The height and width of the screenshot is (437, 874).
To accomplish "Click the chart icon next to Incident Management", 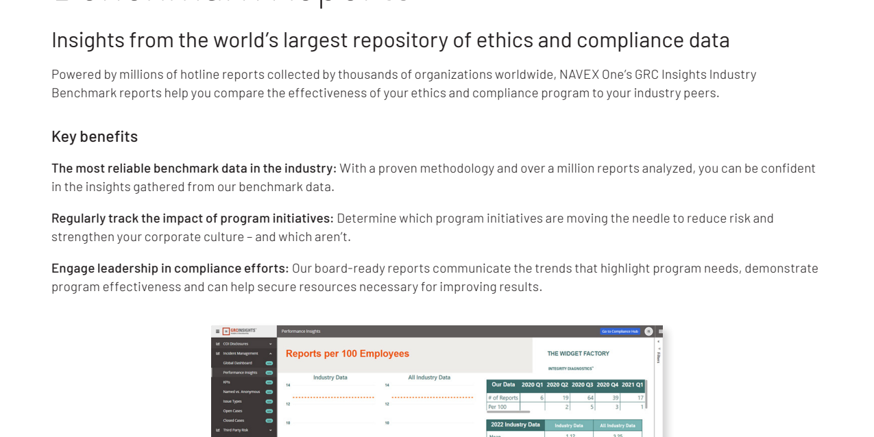I will [218, 353].
